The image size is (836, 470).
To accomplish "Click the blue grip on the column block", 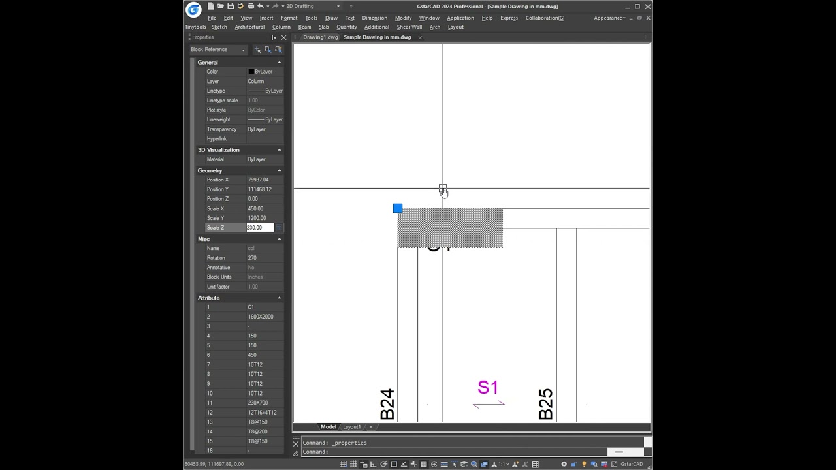I will (x=398, y=208).
